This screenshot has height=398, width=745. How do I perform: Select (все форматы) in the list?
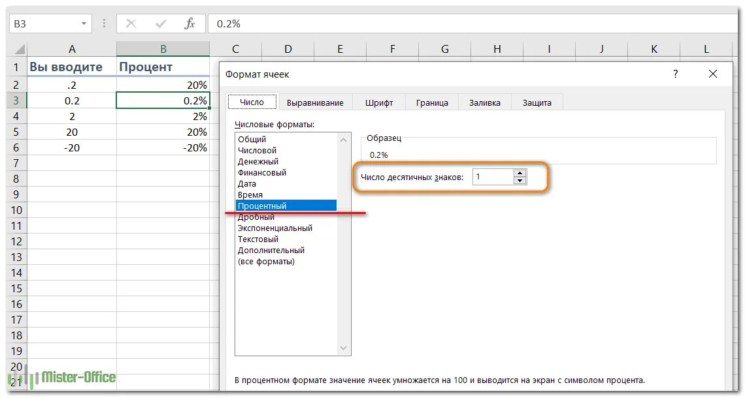pyautogui.click(x=286, y=262)
